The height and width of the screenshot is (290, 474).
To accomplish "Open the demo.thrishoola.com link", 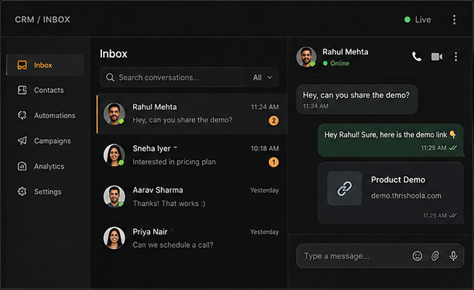I will tap(406, 196).
